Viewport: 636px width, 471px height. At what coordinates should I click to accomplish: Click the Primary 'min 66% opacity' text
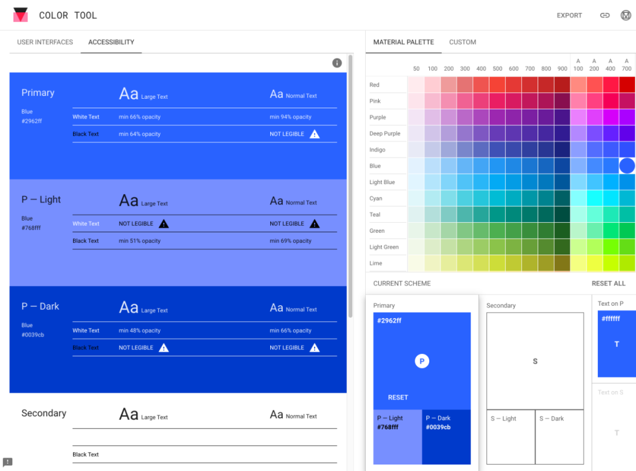click(140, 116)
